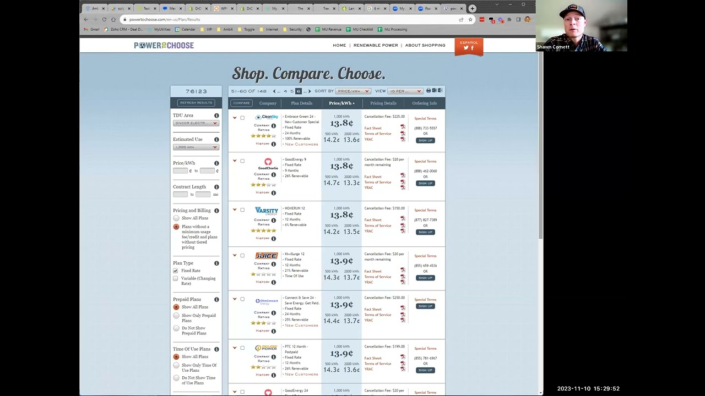The width and height of the screenshot is (705, 396).
Task: Open the View 10 per page dropdown
Action: tap(405, 91)
